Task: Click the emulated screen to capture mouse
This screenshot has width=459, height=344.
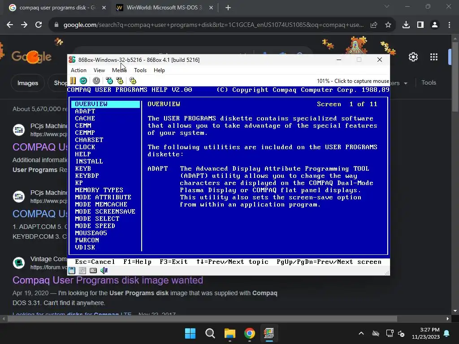Action: pos(228,176)
